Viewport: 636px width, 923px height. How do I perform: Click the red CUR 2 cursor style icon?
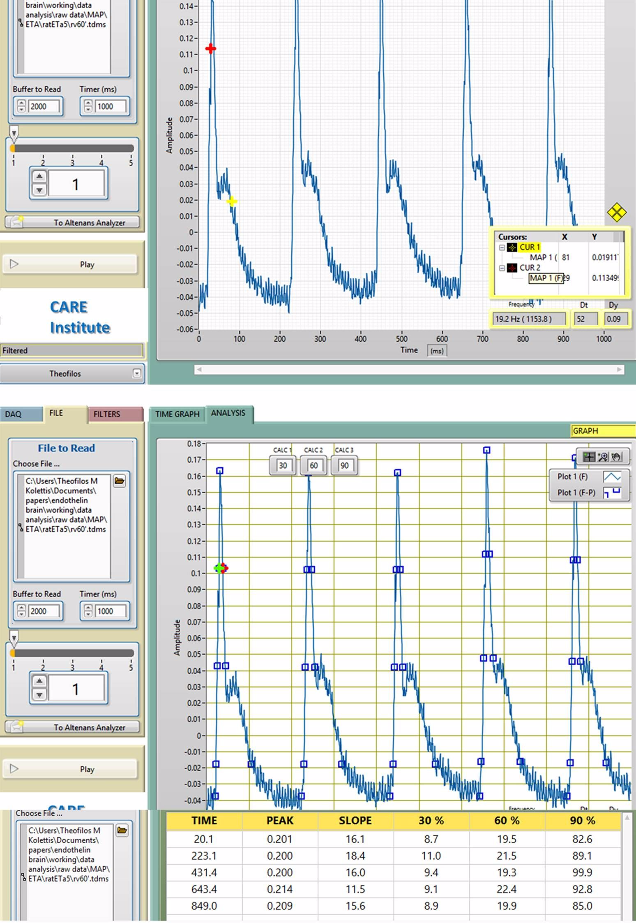pyautogui.click(x=512, y=268)
